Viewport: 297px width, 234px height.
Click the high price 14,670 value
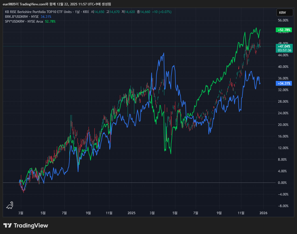(x=114, y=12)
